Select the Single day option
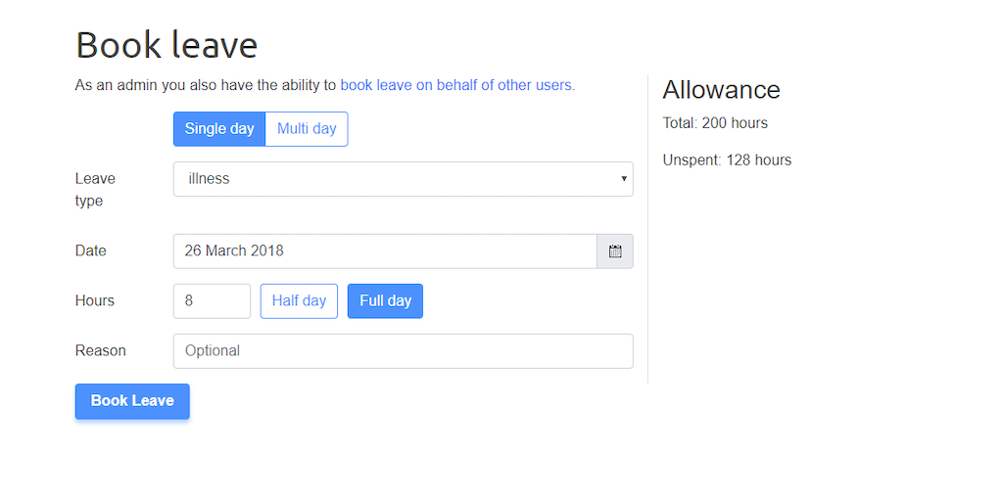 [219, 129]
